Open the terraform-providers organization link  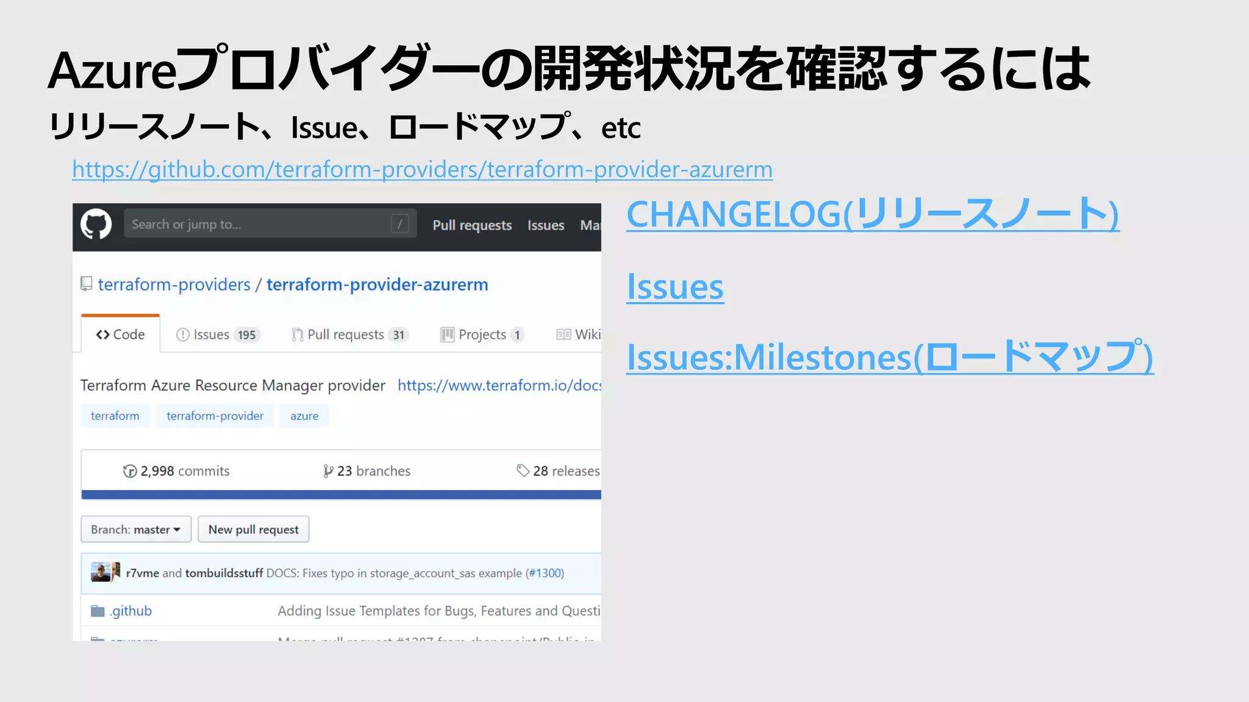click(174, 284)
